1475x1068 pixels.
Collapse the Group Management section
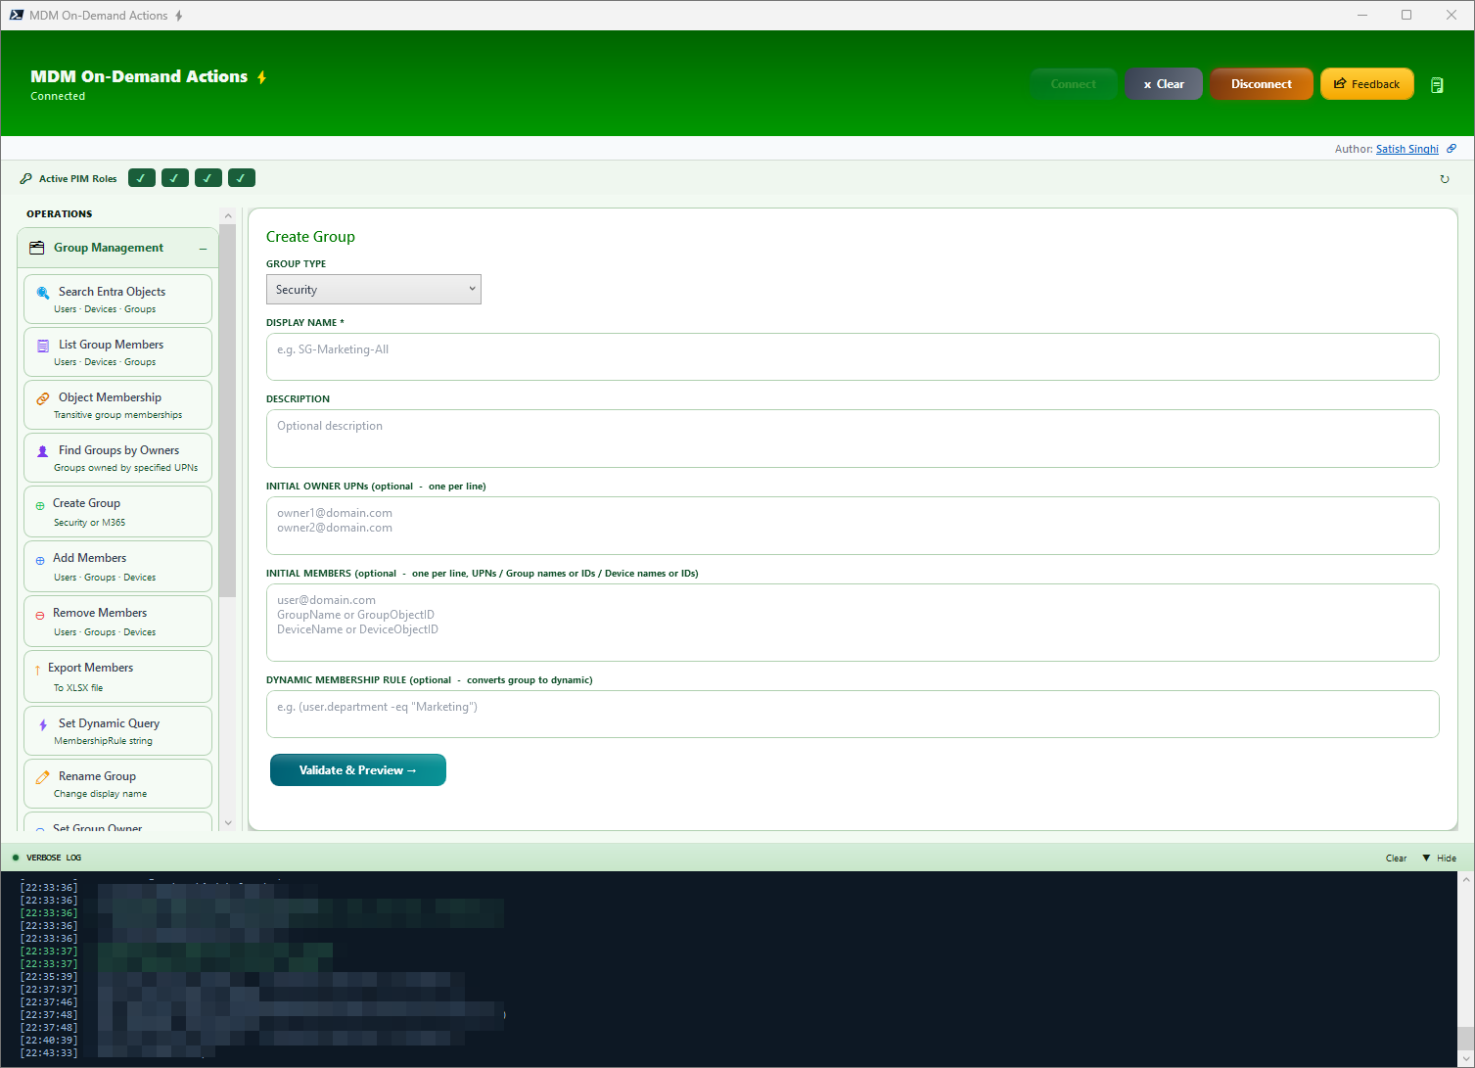tap(206, 248)
